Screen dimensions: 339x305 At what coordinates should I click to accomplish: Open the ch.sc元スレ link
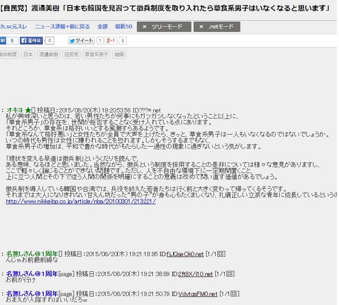coord(14,27)
